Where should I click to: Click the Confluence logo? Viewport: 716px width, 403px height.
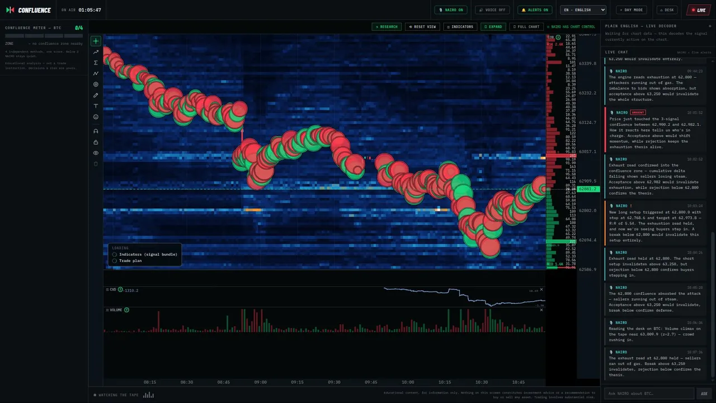pyautogui.click(x=28, y=10)
